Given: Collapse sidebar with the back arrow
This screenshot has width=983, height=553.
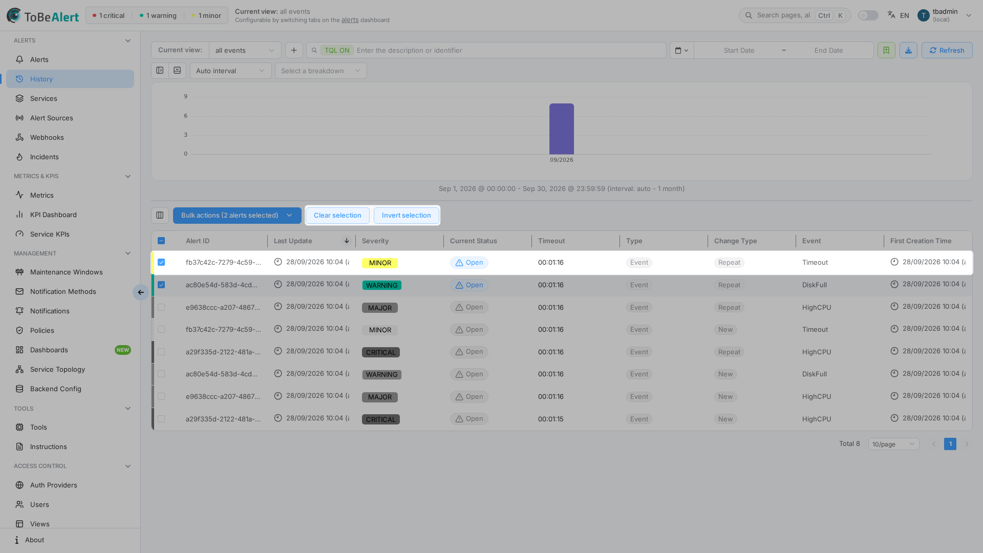Looking at the screenshot, I should (x=141, y=292).
